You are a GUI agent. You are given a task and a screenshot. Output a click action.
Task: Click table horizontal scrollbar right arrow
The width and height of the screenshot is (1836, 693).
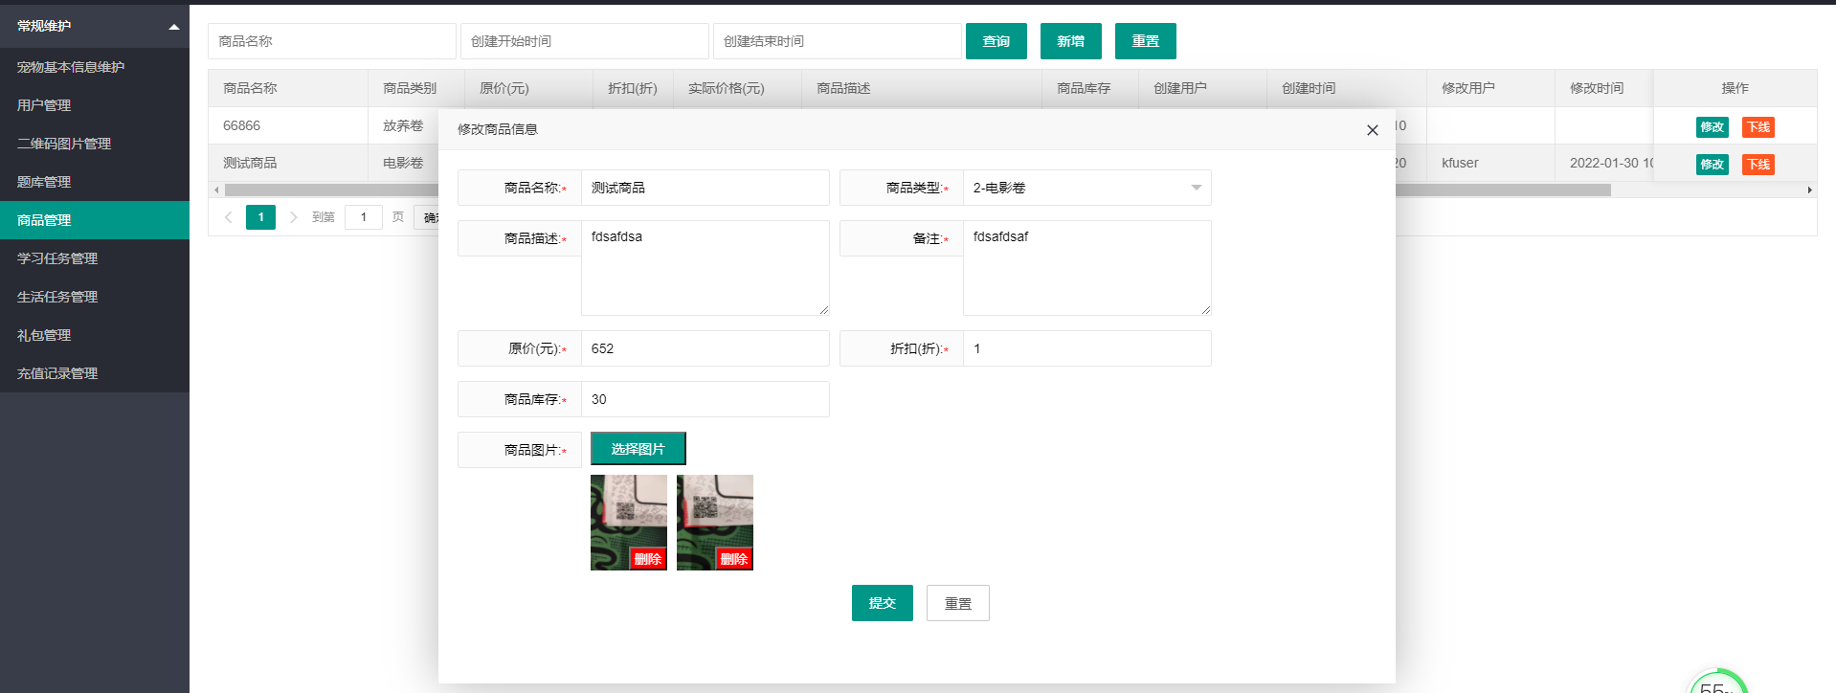click(1809, 190)
